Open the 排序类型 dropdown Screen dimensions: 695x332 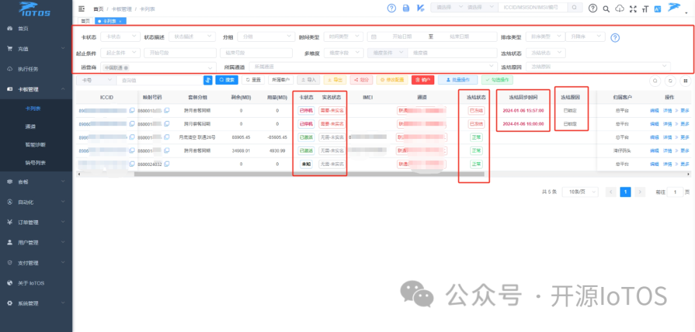[545, 37]
